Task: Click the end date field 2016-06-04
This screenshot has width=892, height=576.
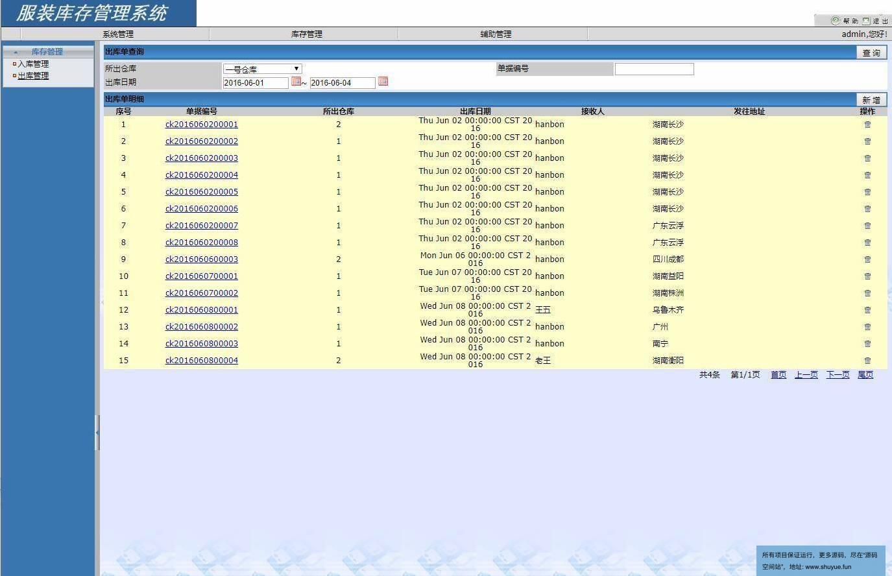Action: coord(343,83)
